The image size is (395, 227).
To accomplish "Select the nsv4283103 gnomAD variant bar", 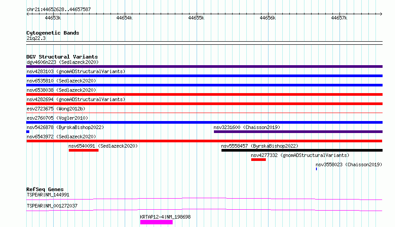I will pos(204,76).
